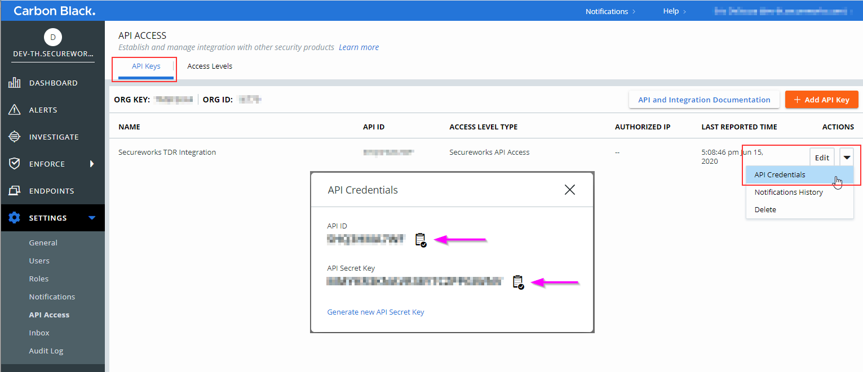Open Users settings in the sidebar
Image resolution: width=863 pixels, height=372 pixels.
click(x=39, y=261)
